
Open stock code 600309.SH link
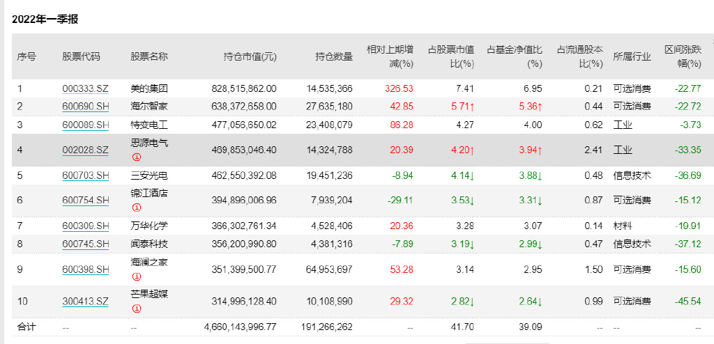click(86, 226)
